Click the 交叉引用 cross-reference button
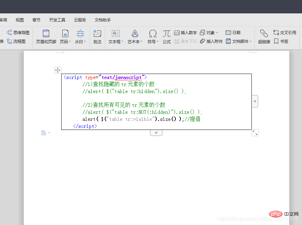This screenshot has width=302, height=225. pyautogui.click(x=285, y=32)
